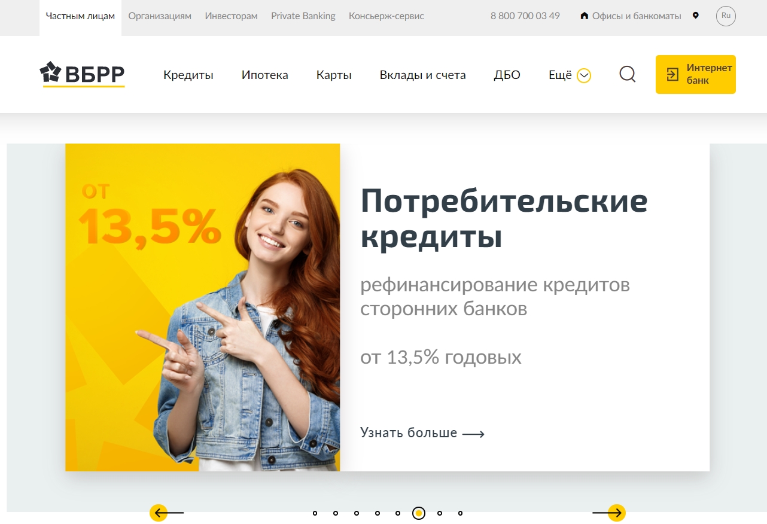Expand the Ещё dropdown menu

570,75
